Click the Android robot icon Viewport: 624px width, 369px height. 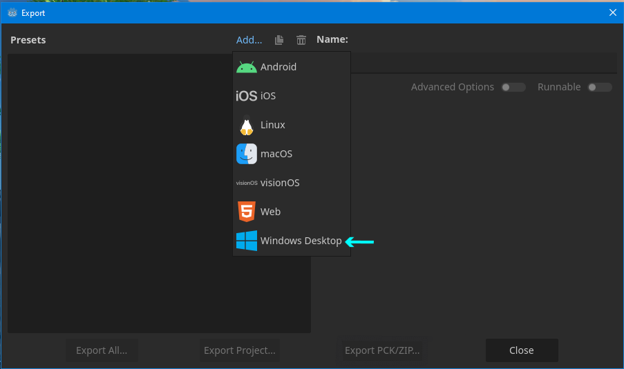[246, 67]
